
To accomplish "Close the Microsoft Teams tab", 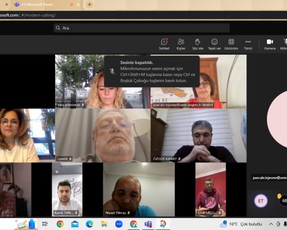I will coord(78,5).
